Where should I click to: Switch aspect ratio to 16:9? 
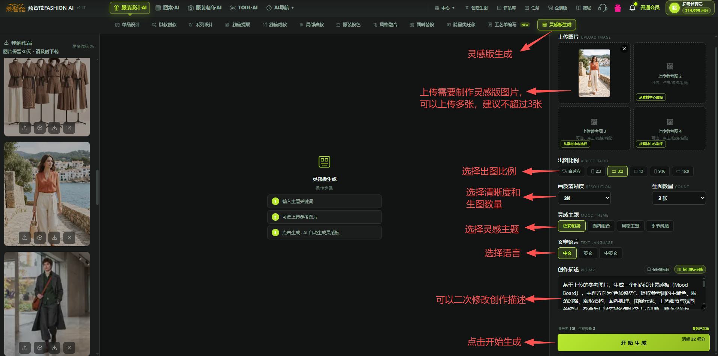[682, 171]
